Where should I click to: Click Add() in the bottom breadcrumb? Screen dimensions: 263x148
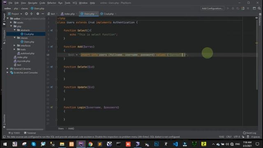click(71, 129)
